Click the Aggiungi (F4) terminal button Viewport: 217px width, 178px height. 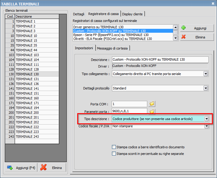coord(21,168)
